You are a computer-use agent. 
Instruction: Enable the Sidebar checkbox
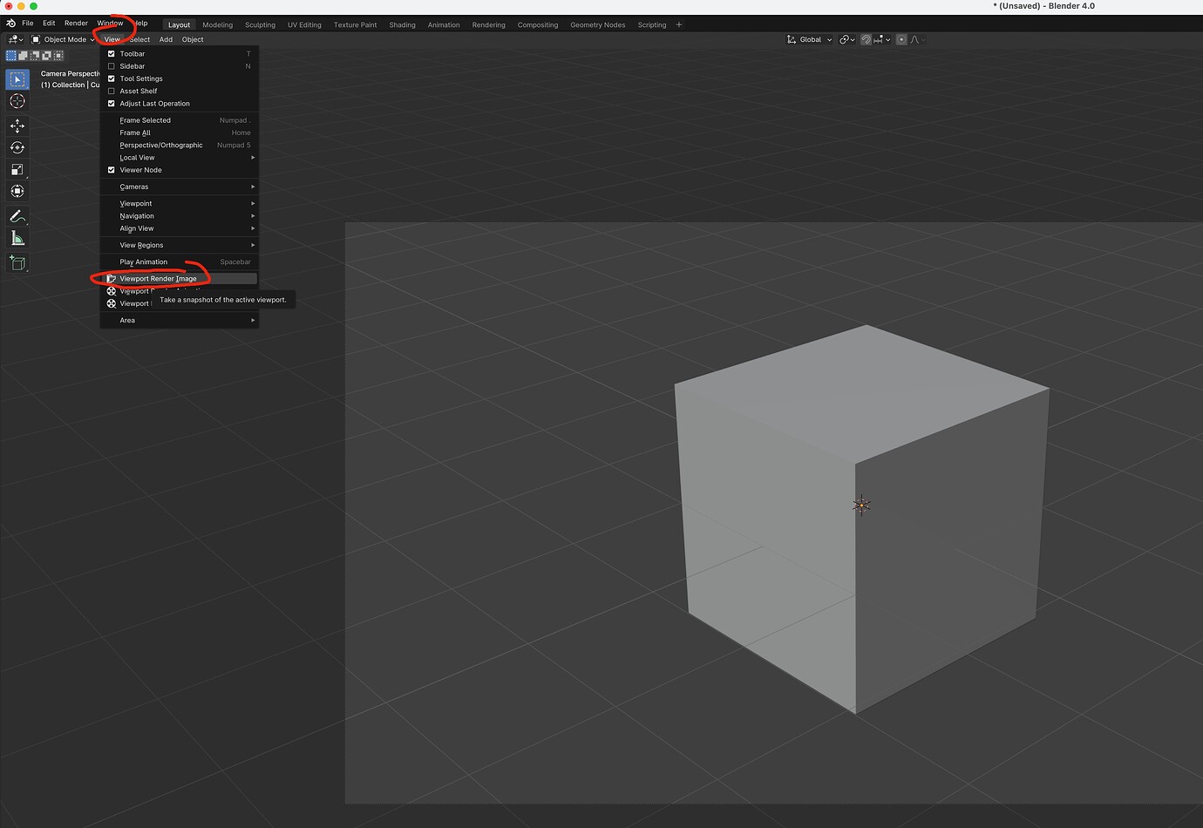(x=111, y=66)
